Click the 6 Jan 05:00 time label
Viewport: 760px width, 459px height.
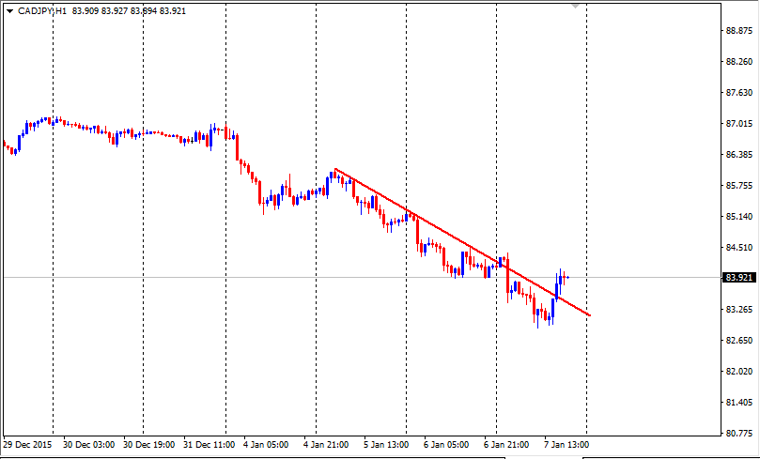(446, 445)
